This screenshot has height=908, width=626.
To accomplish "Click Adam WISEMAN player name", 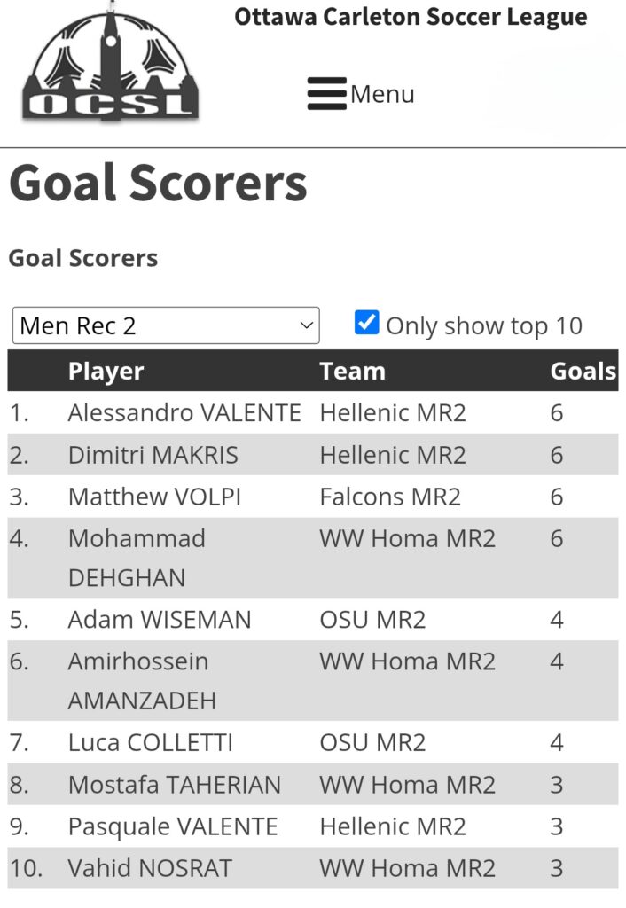I will pyautogui.click(x=160, y=620).
